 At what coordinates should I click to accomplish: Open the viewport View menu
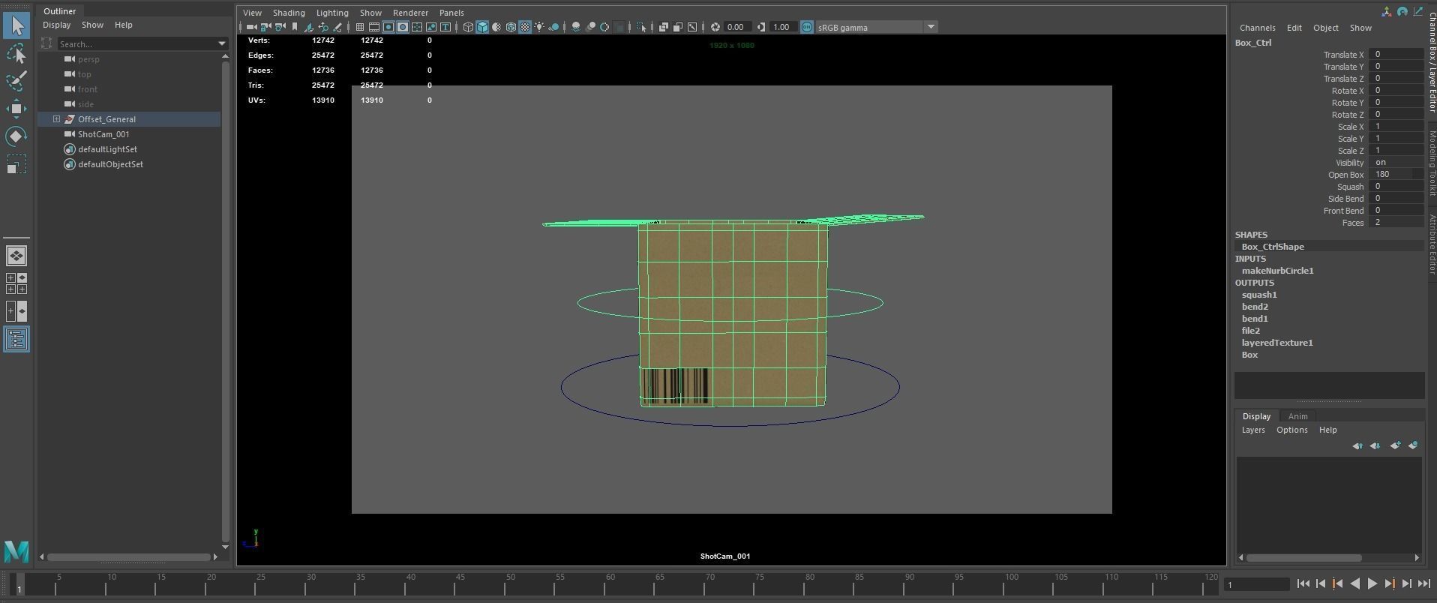click(252, 13)
